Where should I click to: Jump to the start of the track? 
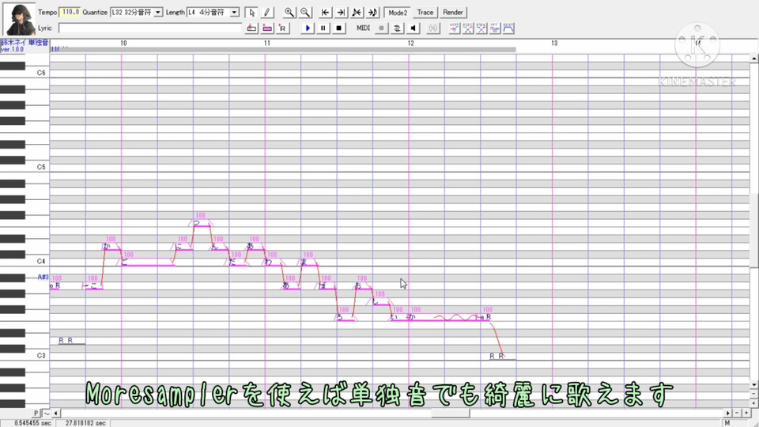click(x=325, y=12)
